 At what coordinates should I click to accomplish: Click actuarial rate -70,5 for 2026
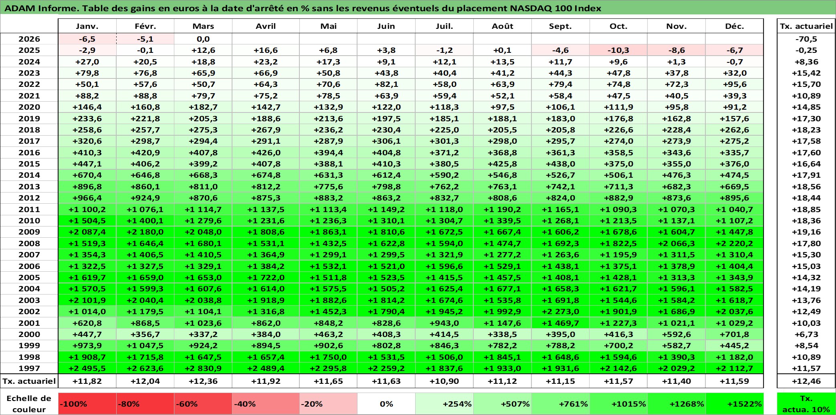[x=806, y=39]
